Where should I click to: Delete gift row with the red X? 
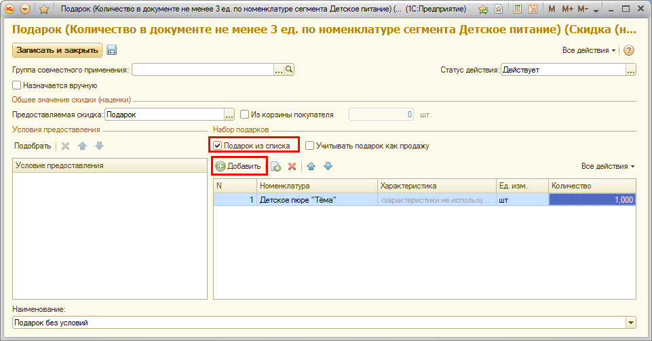click(292, 166)
